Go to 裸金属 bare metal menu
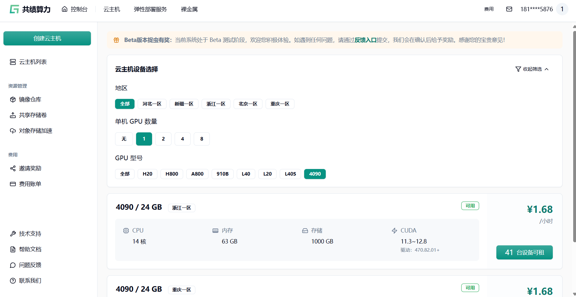 click(x=189, y=9)
